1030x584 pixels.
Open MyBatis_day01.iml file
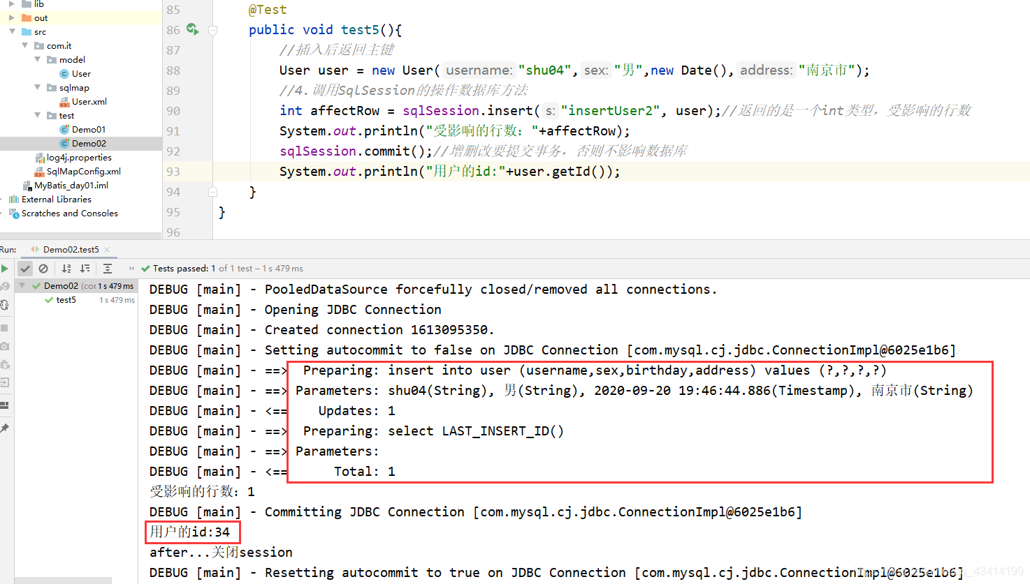pos(71,186)
